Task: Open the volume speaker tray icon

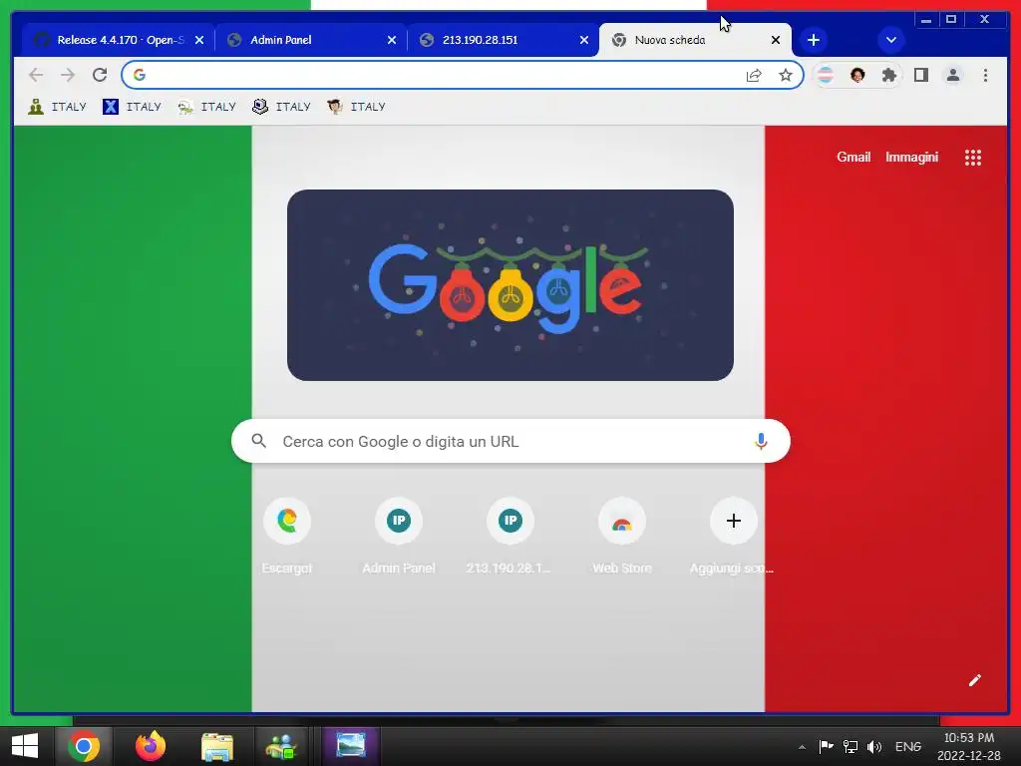Action: pos(874,746)
